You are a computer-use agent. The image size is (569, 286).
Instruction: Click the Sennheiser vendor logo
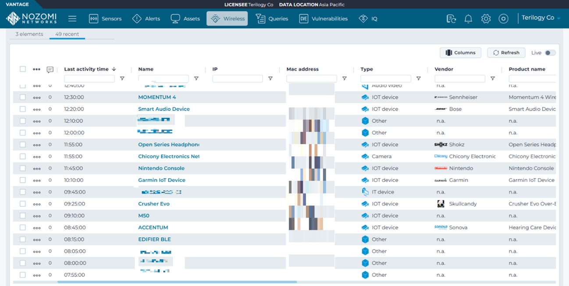pyautogui.click(x=441, y=97)
